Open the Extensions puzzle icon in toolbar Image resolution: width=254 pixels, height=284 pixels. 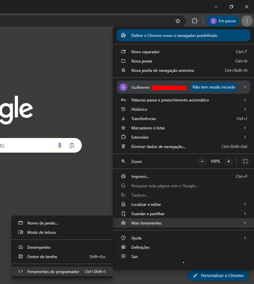194,21
